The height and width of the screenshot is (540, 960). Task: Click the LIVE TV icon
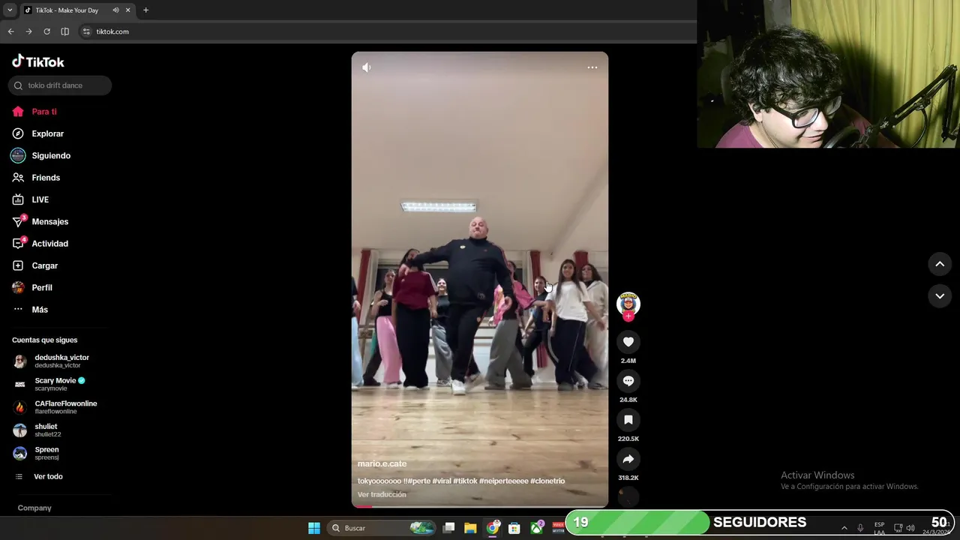click(18, 199)
